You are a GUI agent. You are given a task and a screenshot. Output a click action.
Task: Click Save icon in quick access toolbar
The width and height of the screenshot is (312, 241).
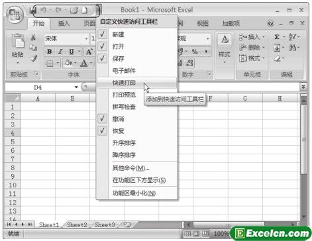pyautogui.click(x=33, y=10)
